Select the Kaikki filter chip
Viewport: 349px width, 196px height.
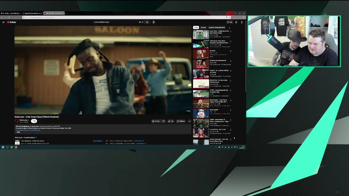(x=196, y=27)
